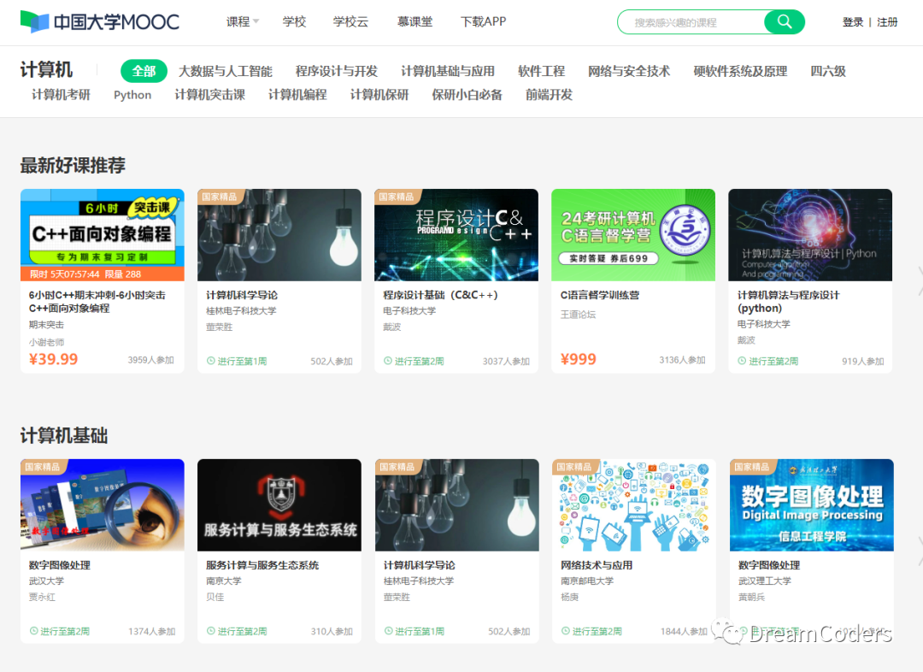923x672 pixels.
Task: Select the 程序设计与开发 category
Action: pos(337,71)
